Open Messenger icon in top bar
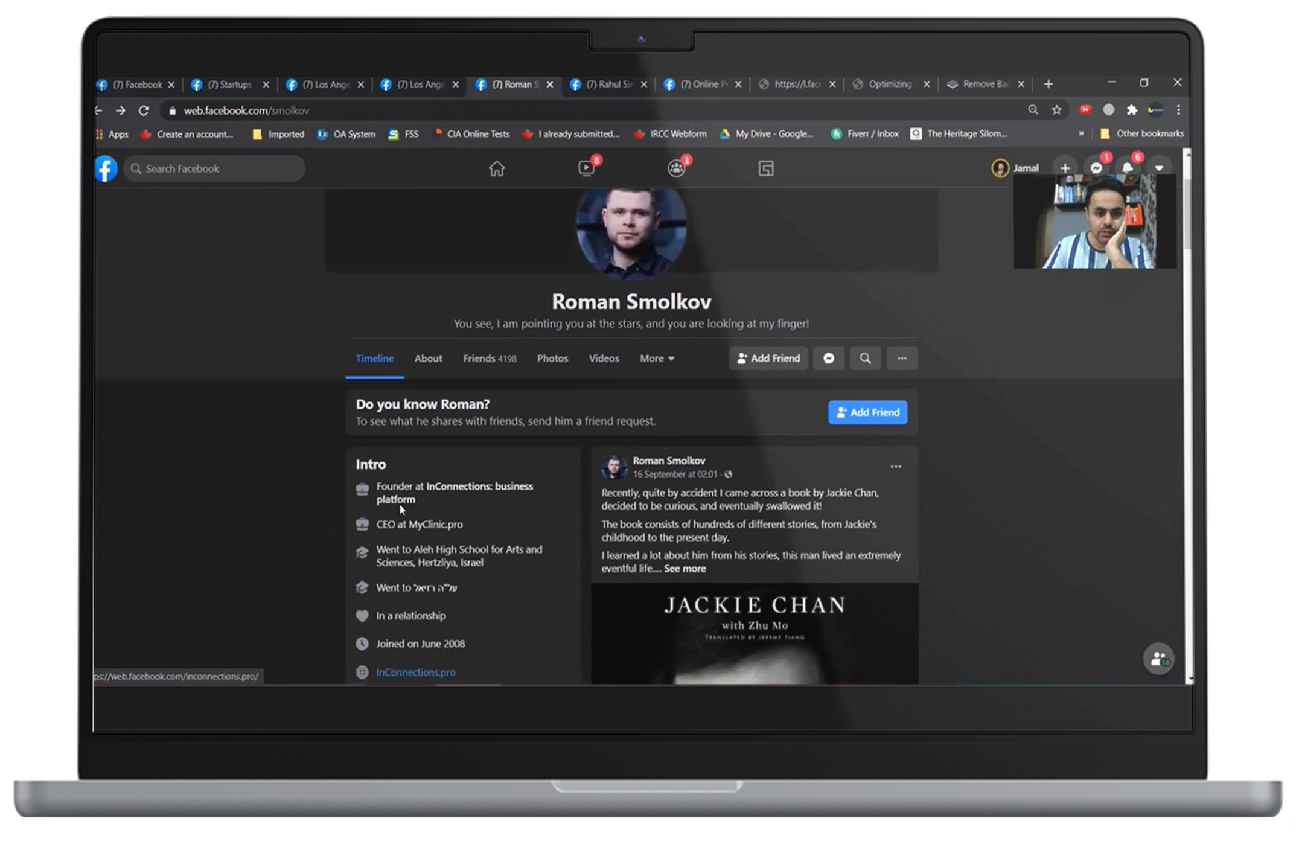This screenshot has width=1296, height=850. pos(1096,168)
